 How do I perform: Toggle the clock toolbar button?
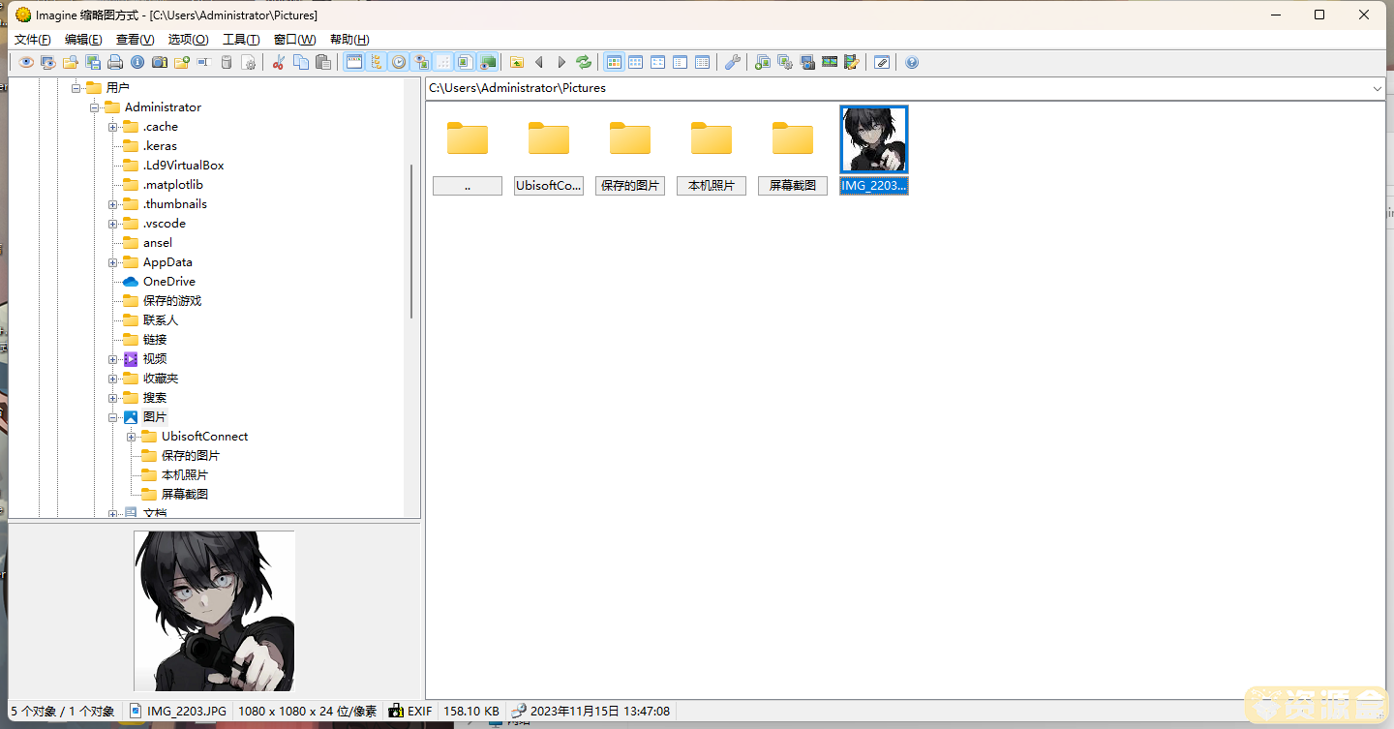(399, 62)
